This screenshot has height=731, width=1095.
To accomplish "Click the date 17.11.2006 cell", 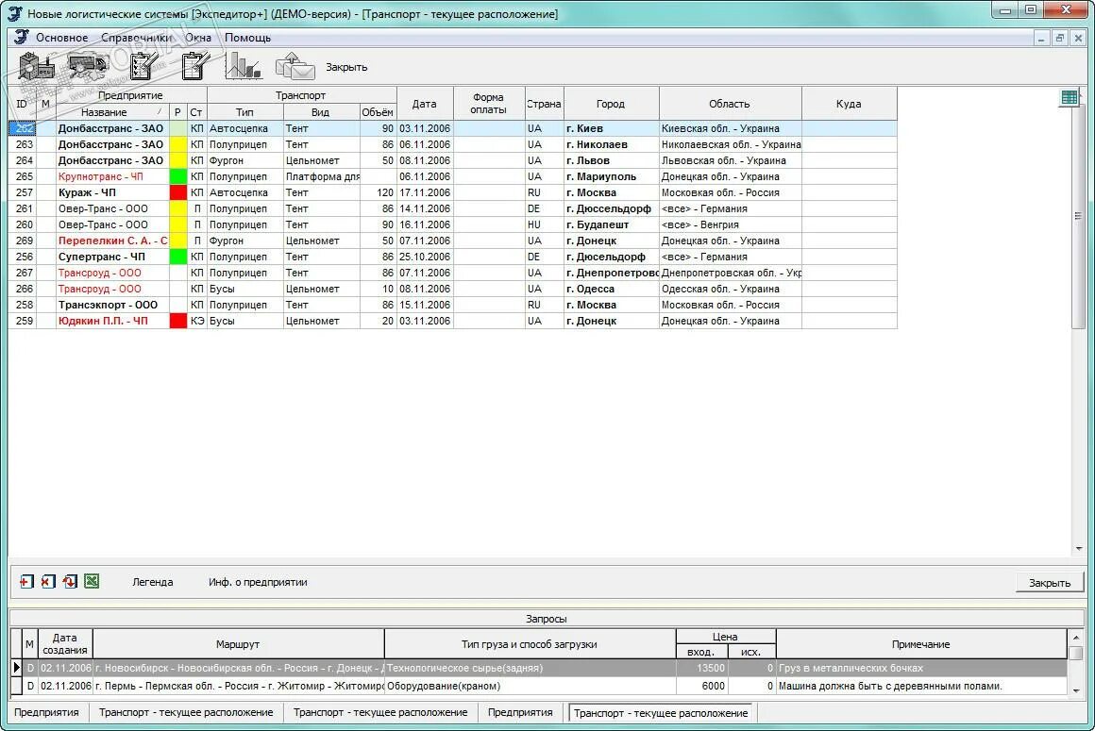I will click(x=426, y=192).
